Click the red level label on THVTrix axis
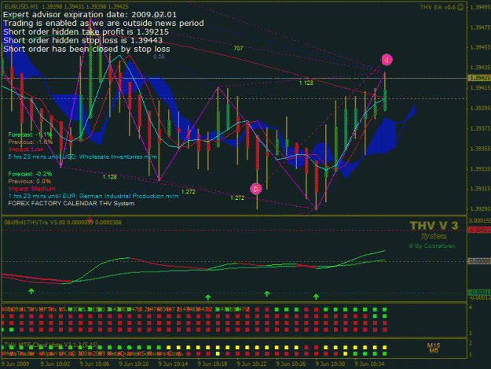Image resolution: width=491 pixels, height=369 pixels. tap(479, 230)
